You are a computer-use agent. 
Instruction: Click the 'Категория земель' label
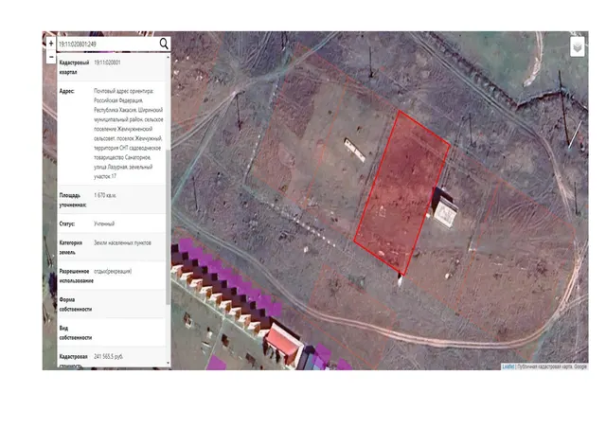[70, 247]
